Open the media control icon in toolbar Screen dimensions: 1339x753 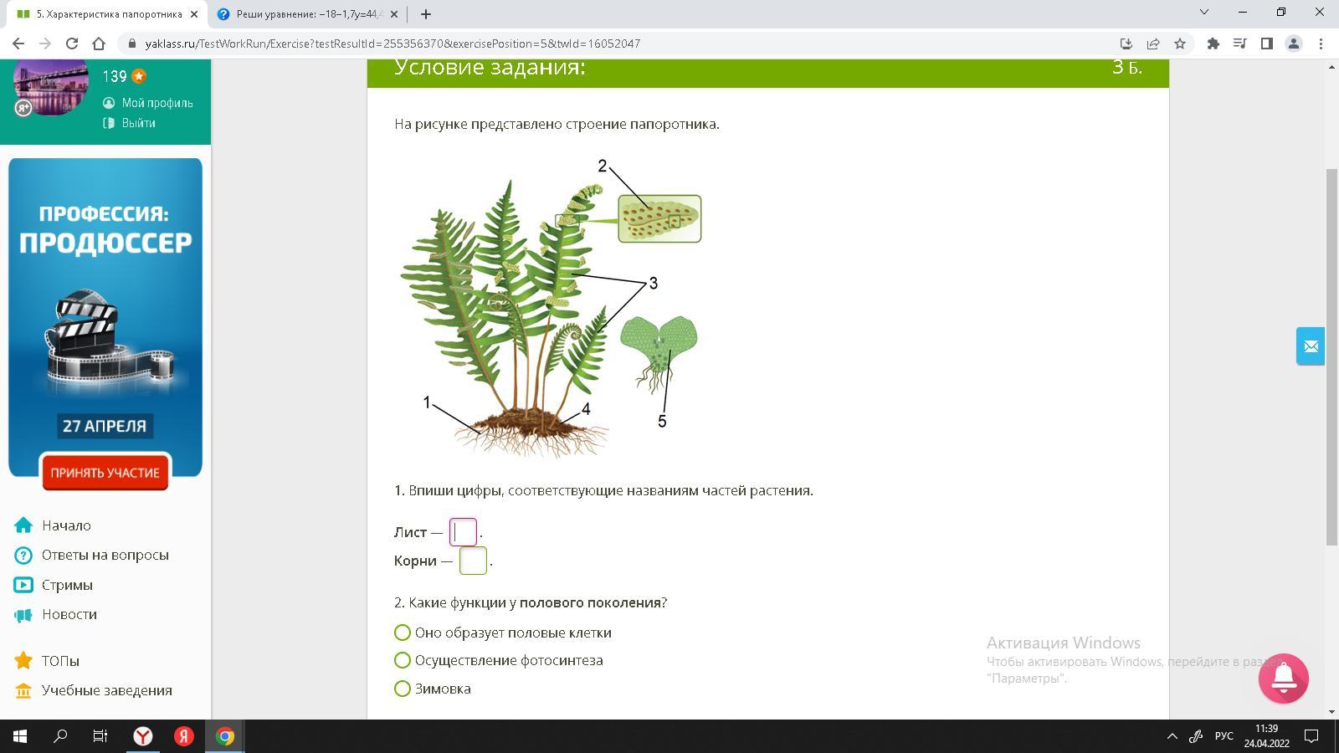(1239, 44)
